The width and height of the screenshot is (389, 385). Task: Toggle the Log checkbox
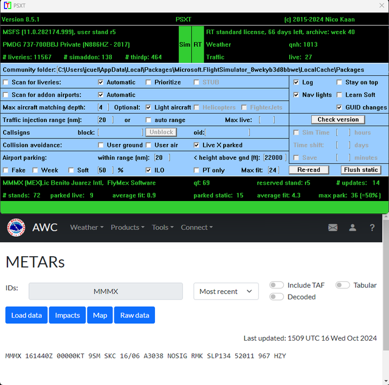pyautogui.click(x=296, y=83)
